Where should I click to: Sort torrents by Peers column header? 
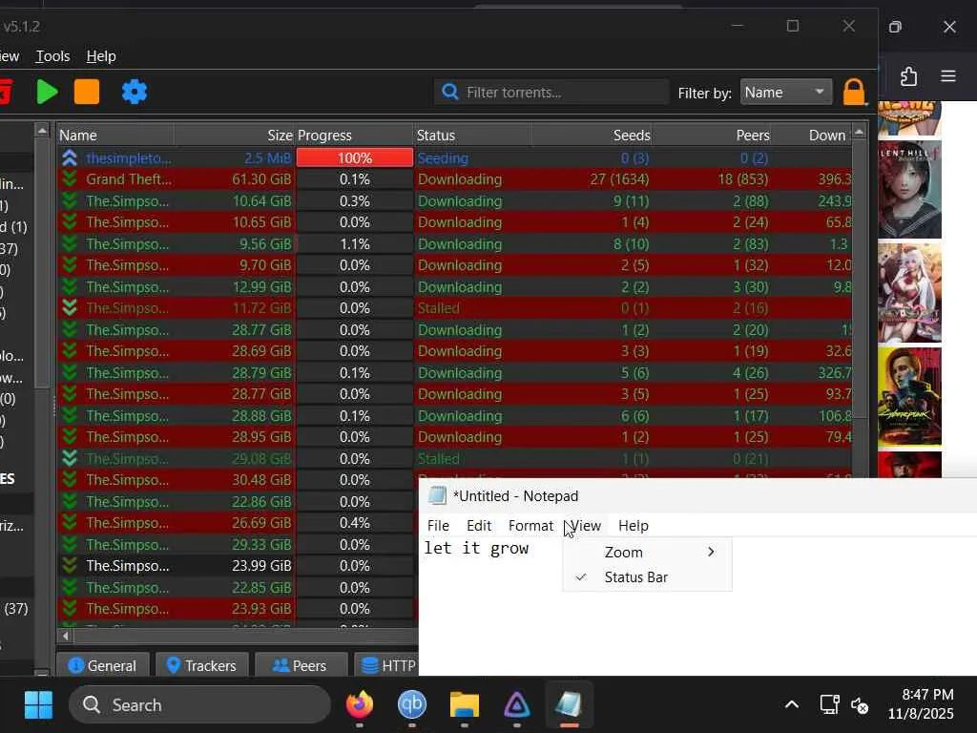[712, 136]
